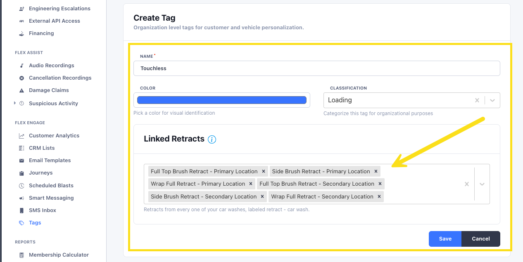The image size is (523, 262).
Task: Open the Classification dropdown arrow
Action: (x=492, y=100)
